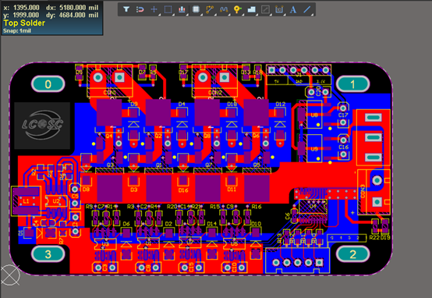Select the Place Via tool
This screenshot has height=298, width=432.
pyautogui.click(x=237, y=9)
